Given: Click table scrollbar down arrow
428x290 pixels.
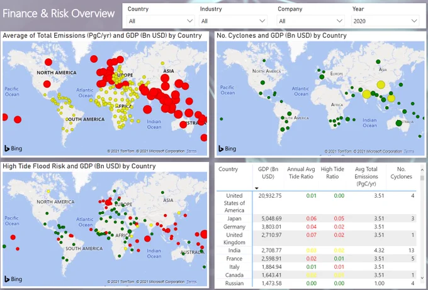Looking at the screenshot, I should point(422,278).
